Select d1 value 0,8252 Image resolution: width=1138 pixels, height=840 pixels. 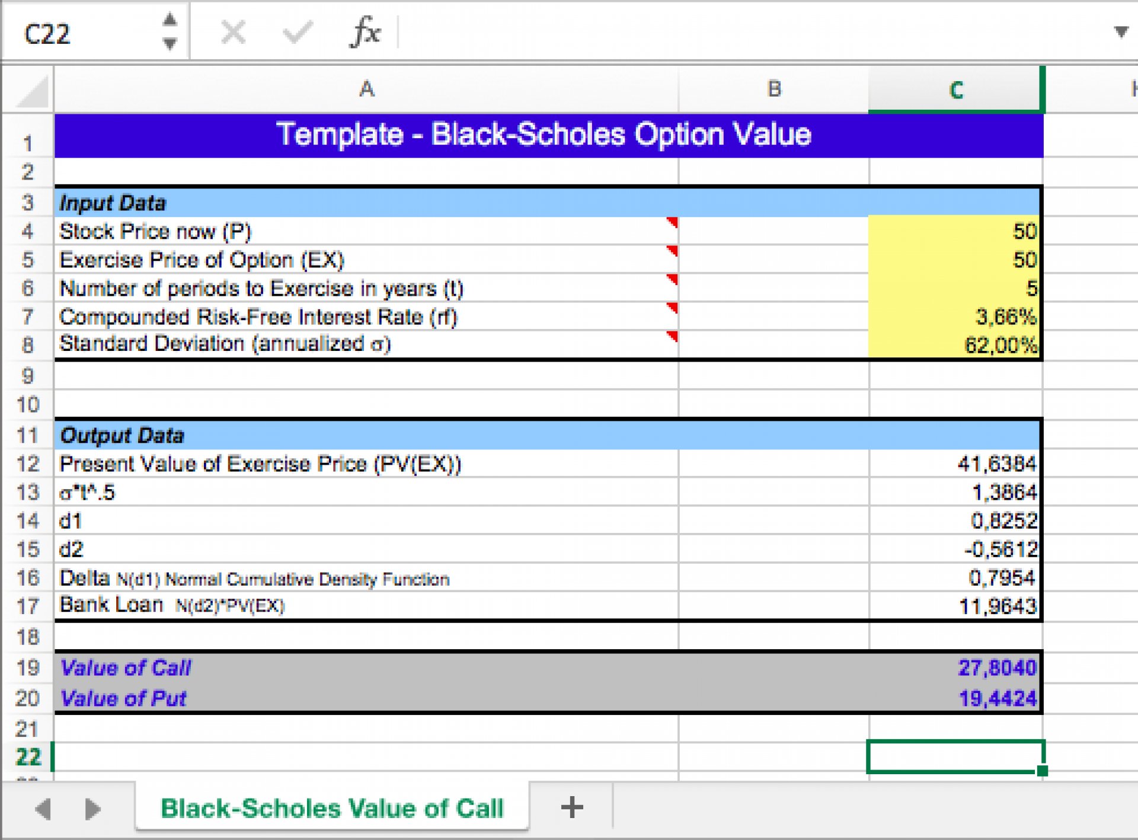click(954, 520)
